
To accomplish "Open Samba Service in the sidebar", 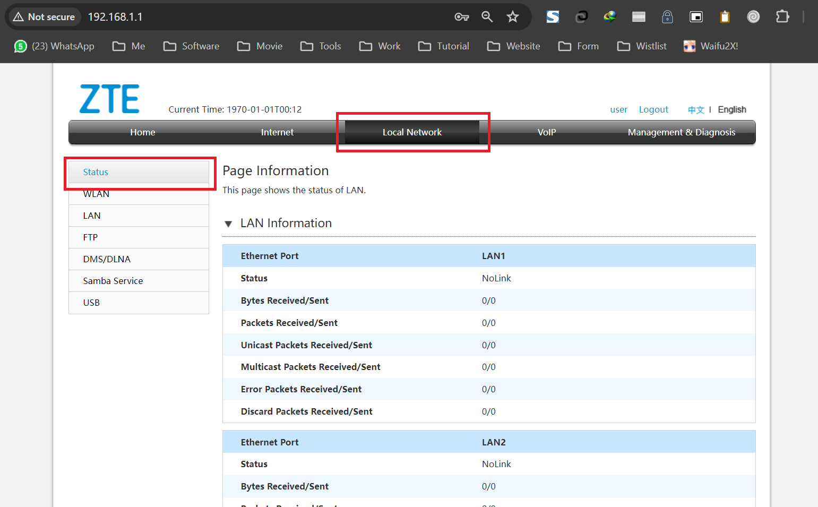I will pyautogui.click(x=139, y=281).
